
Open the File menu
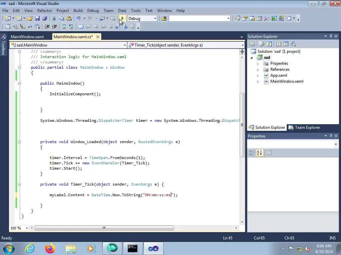[5, 10]
